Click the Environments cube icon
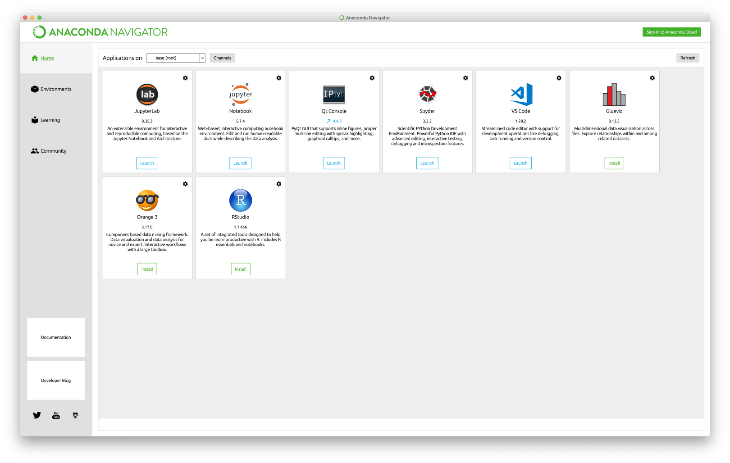 click(x=35, y=89)
